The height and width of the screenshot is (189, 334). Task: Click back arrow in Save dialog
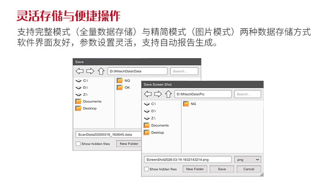(x=80, y=71)
